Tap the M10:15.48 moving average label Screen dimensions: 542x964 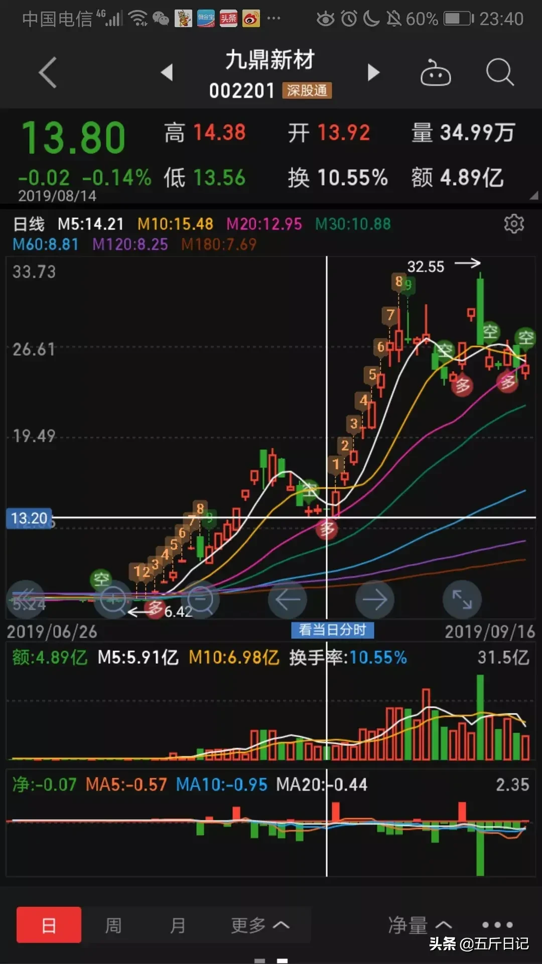click(x=175, y=224)
